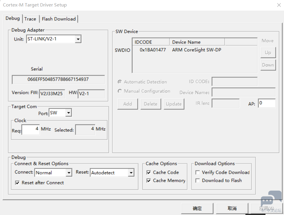Click the IDCODE column header

pos(151,42)
